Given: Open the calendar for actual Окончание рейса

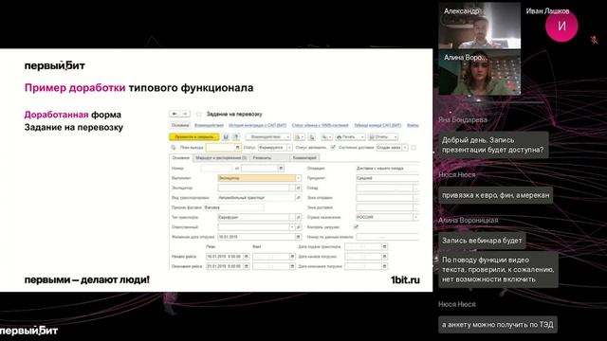Looking at the screenshot, I should click(292, 266).
